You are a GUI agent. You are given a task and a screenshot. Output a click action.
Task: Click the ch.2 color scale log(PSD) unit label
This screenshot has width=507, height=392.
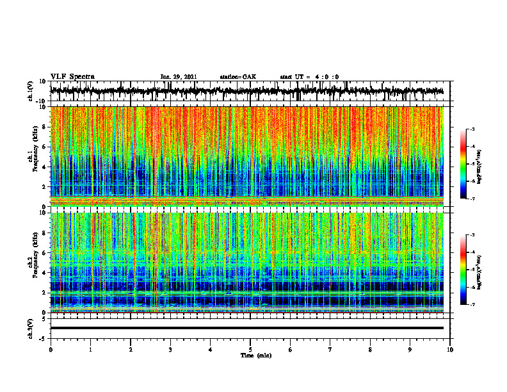click(479, 272)
